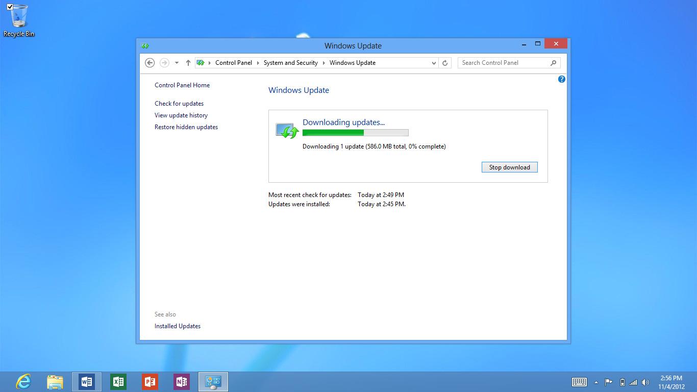Click the Search Control Panel field
The width and height of the screenshot is (697, 392).
coord(503,62)
